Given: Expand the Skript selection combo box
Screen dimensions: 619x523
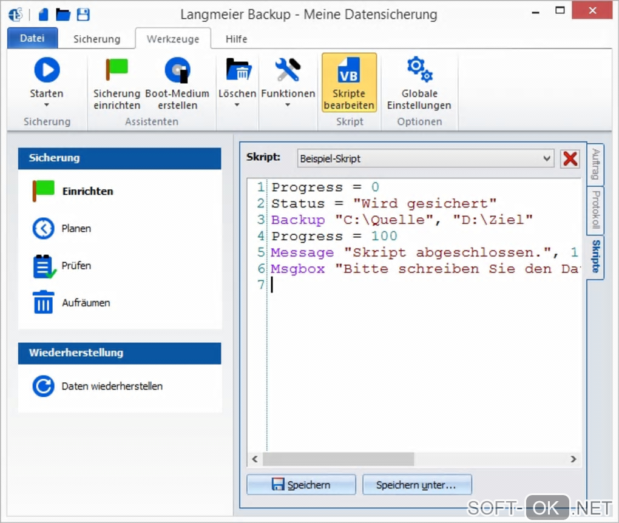Looking at the screenshot, I should pyautogui.click(x=547, y=158).
